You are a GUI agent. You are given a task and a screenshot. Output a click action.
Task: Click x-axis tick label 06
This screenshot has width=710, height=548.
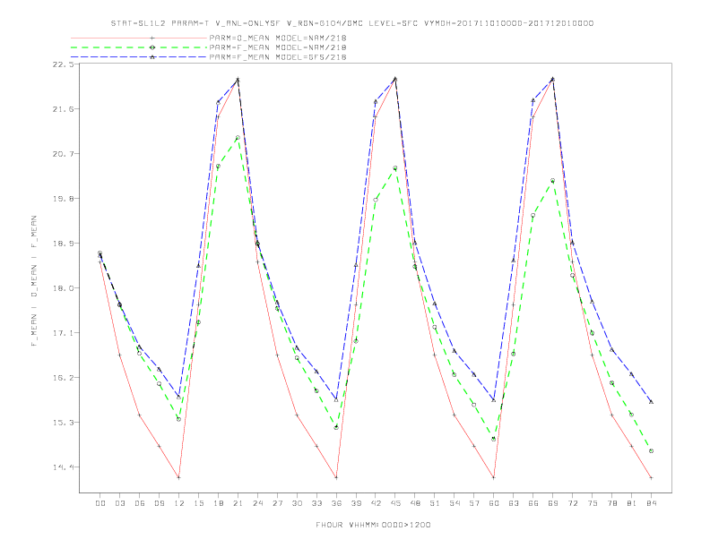140,503
